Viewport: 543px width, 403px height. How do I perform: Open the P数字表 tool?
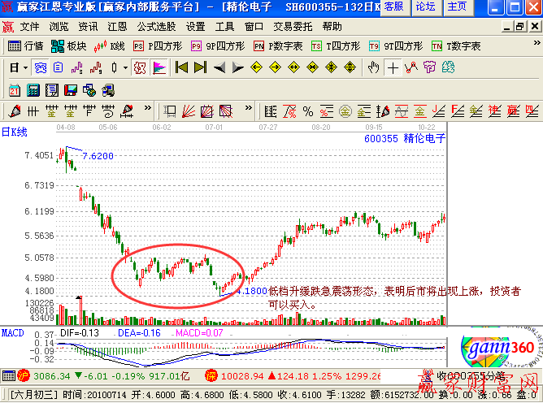(x=278, y=46)
